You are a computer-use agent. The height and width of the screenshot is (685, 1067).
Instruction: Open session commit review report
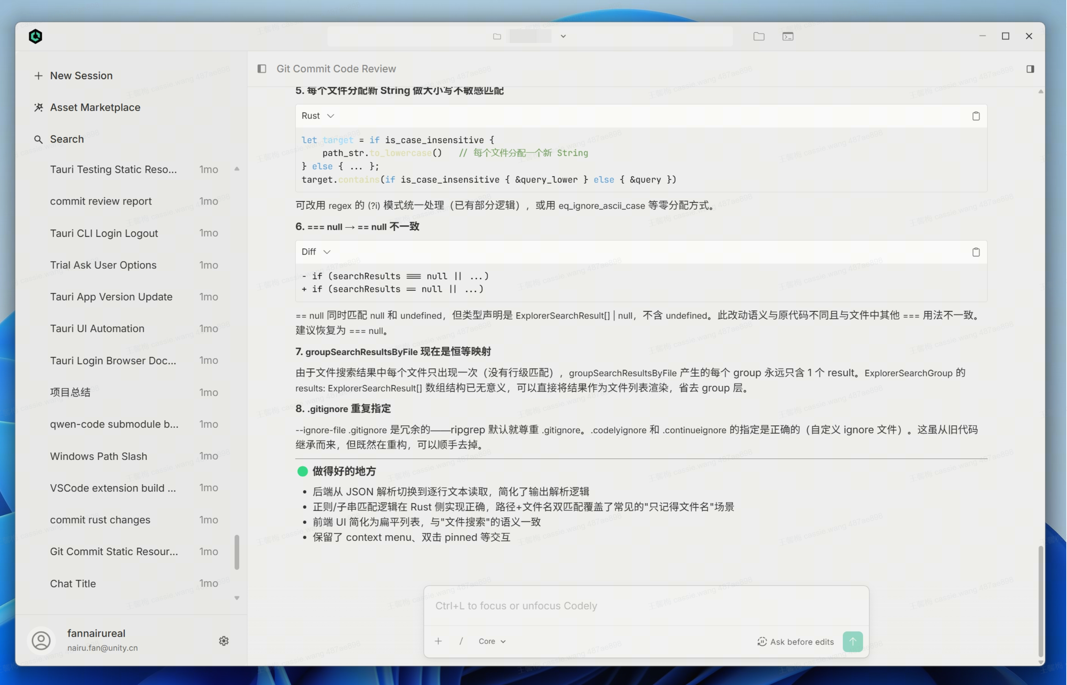coord(134,201)
